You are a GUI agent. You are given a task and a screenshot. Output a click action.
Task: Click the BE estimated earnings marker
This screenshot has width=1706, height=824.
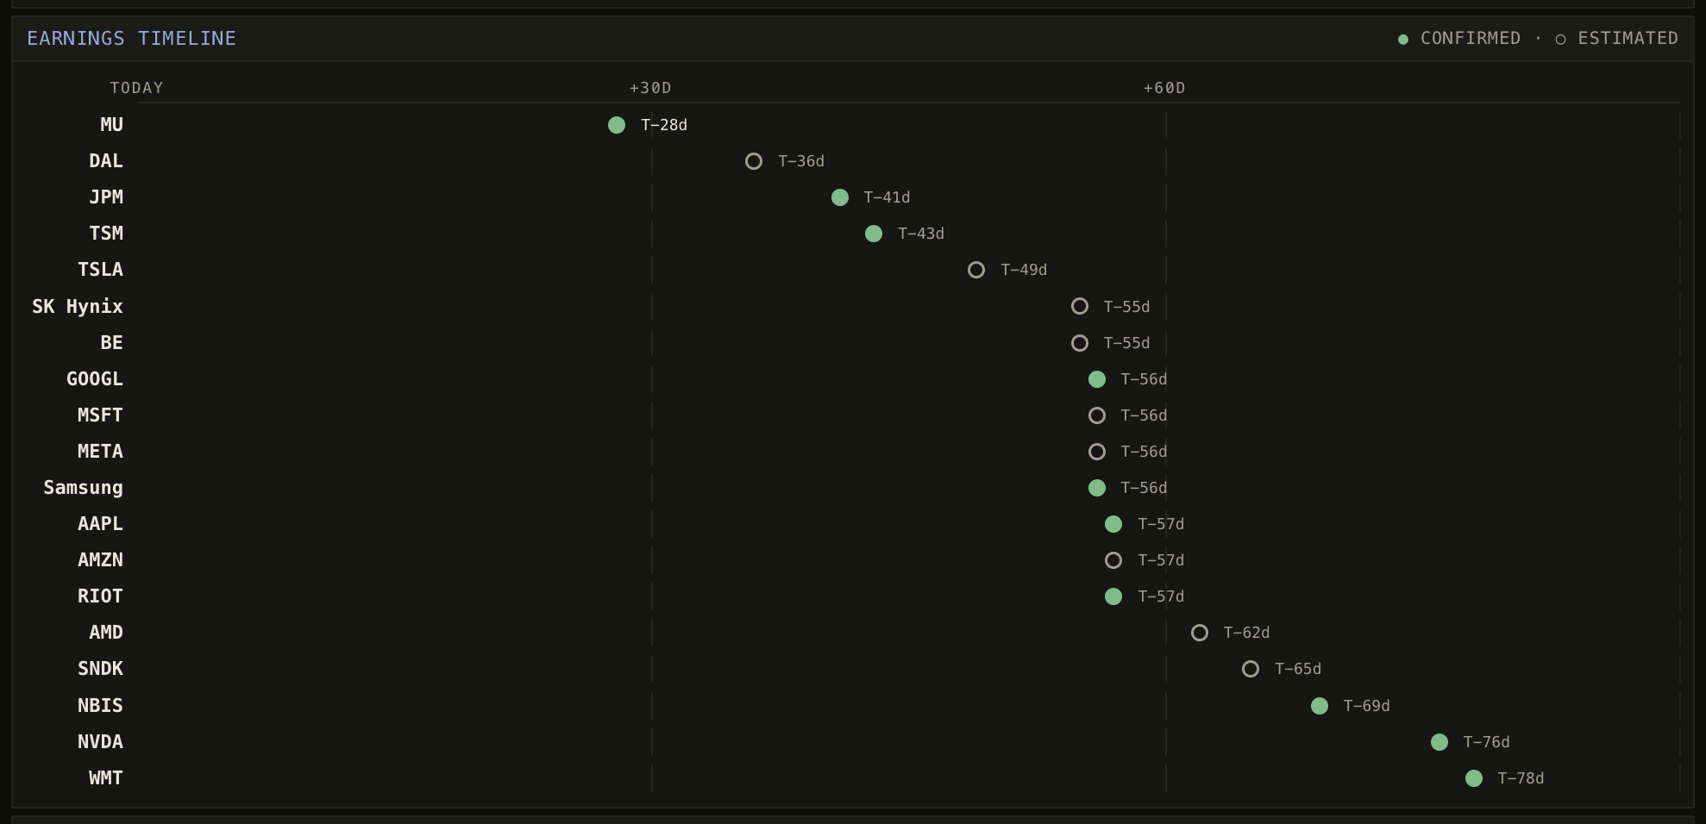click(1080, 343)
